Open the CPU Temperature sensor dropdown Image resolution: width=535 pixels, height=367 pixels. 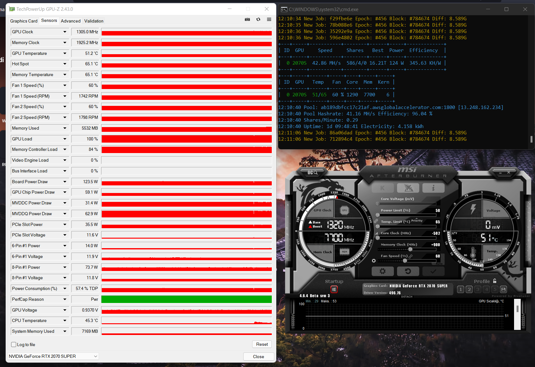point(65,320)
